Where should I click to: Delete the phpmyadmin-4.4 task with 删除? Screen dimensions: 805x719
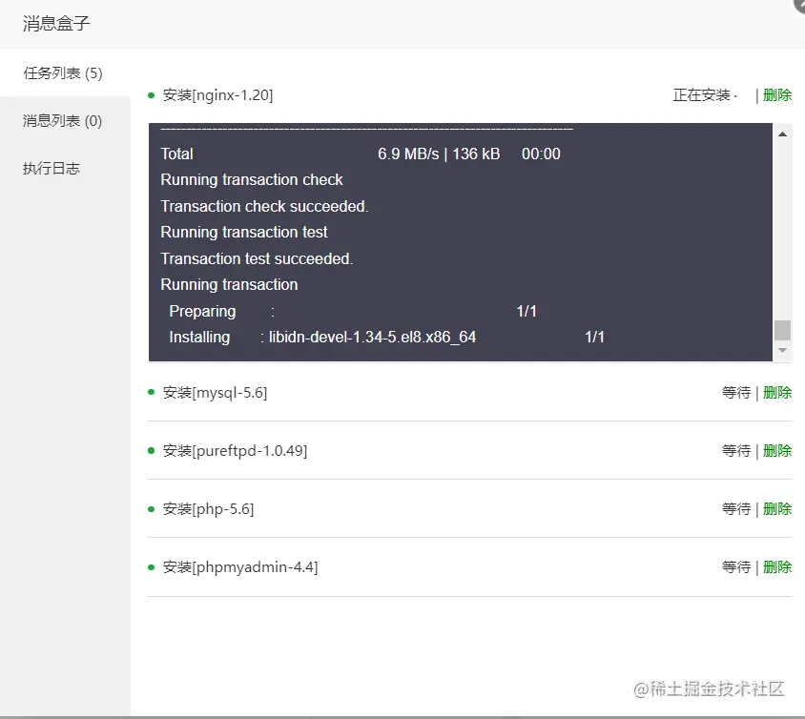coord(777,566)
